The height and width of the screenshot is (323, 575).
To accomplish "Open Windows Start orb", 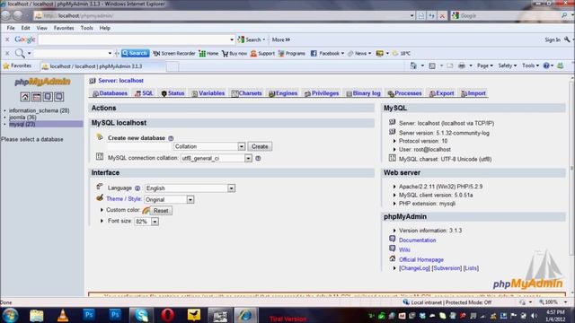I will 10,315.
